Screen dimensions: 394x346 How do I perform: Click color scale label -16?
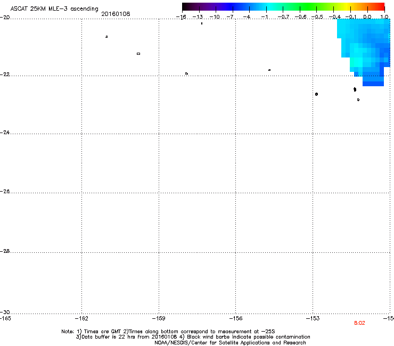pos(181,17)
